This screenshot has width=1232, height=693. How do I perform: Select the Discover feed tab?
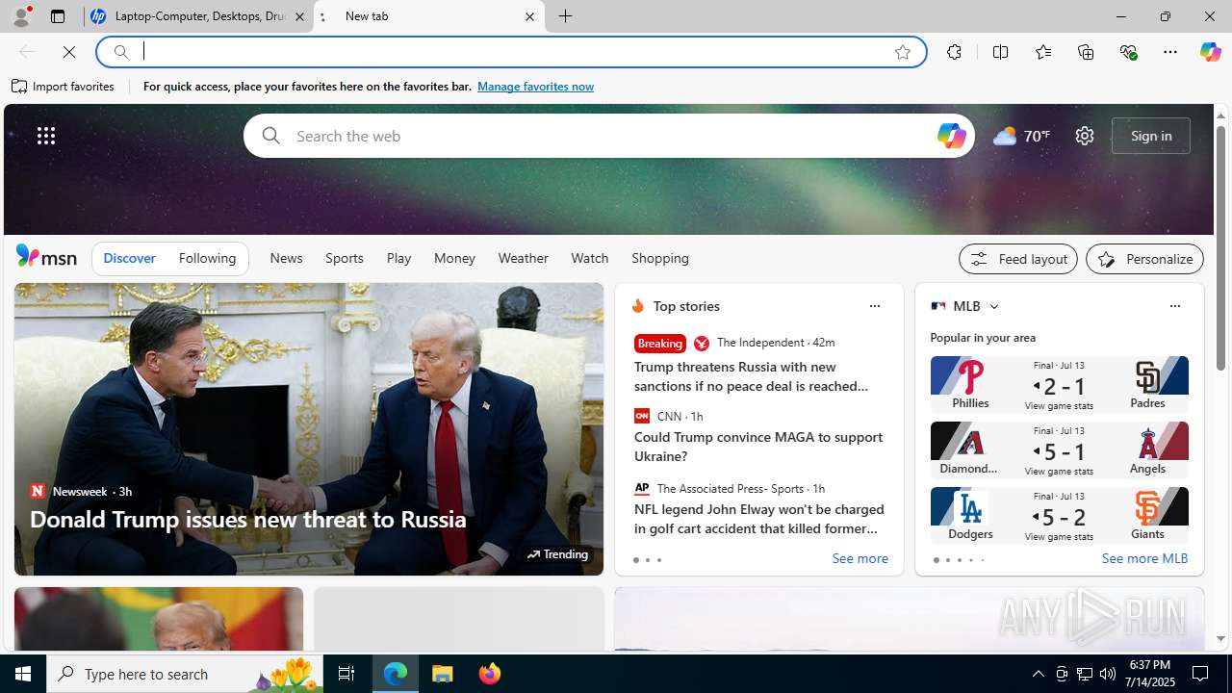[x=129, y=258]
